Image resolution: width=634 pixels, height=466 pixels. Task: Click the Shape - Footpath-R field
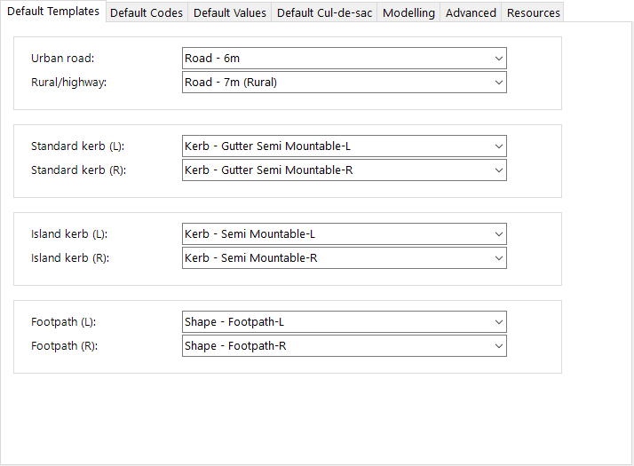pos(345,346)
